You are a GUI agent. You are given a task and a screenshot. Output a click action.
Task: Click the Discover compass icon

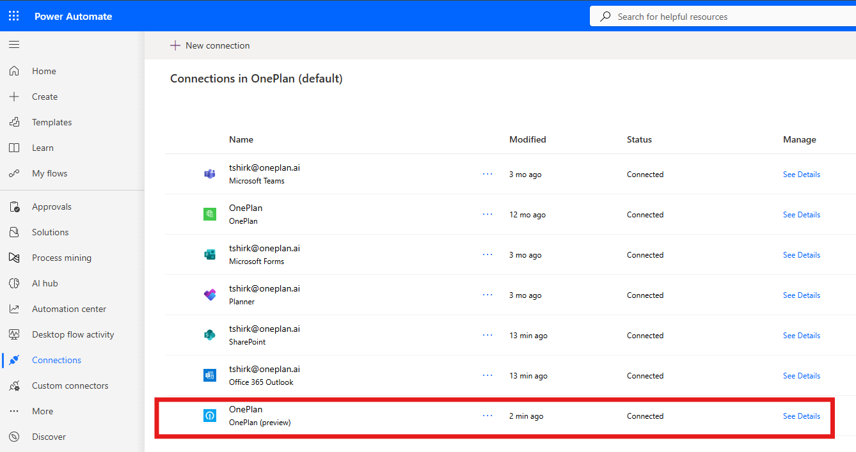tap(14, 437)
